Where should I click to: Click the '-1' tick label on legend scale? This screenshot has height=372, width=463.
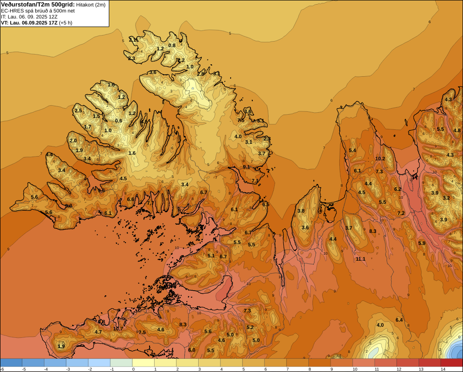112,369
